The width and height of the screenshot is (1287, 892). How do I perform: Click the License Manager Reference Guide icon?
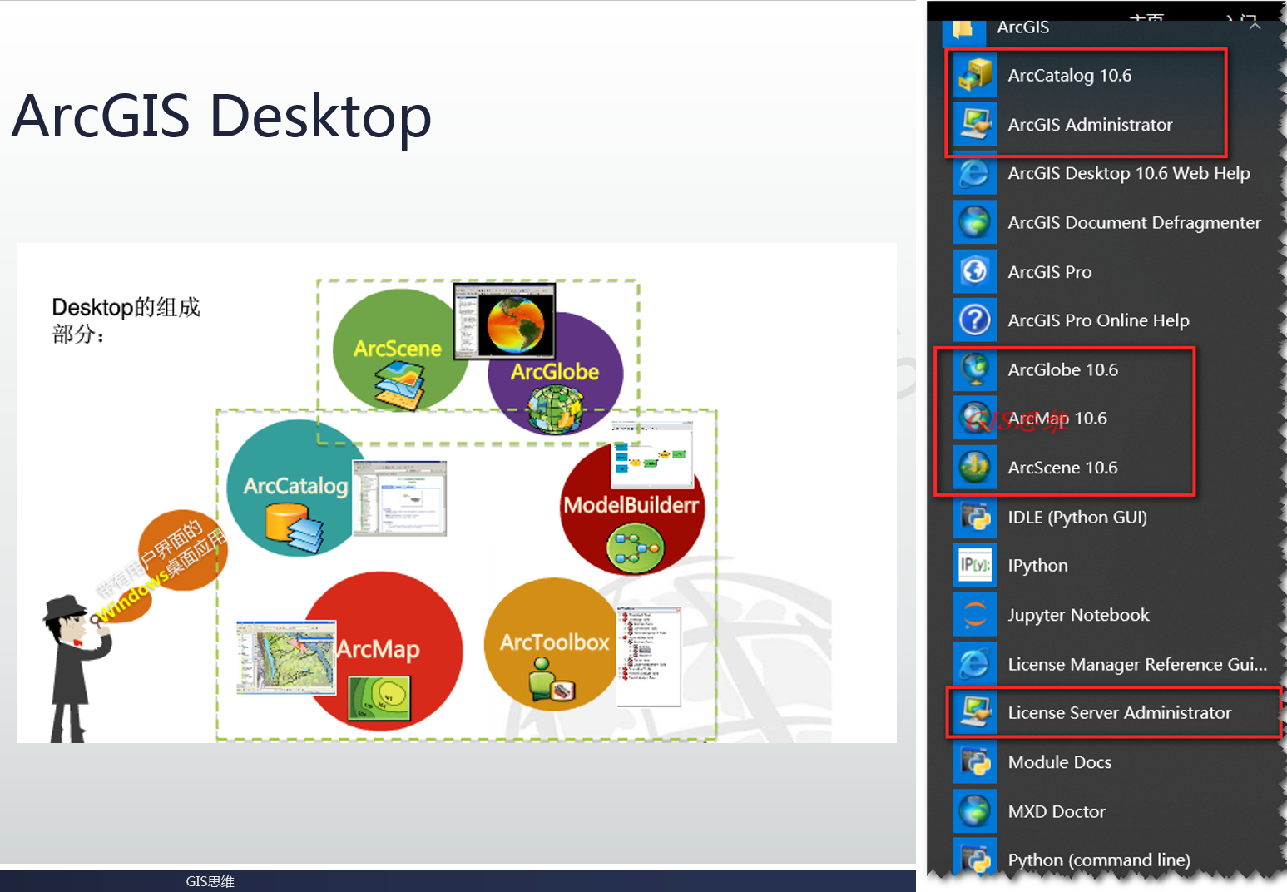974,663
